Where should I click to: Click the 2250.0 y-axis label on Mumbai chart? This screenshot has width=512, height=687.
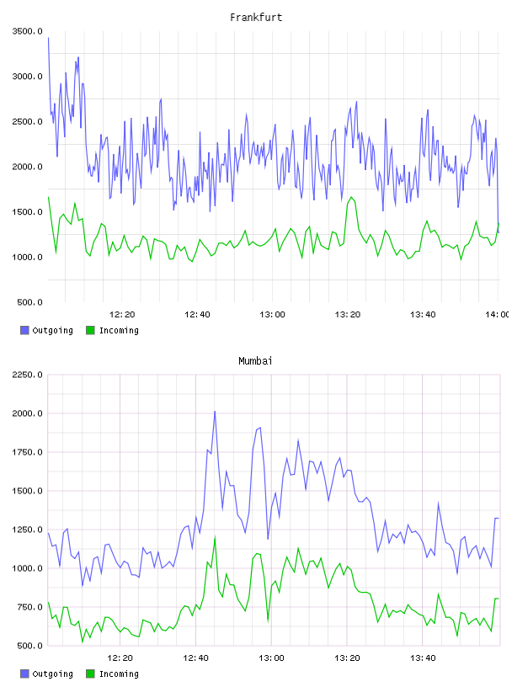[27, 375]
